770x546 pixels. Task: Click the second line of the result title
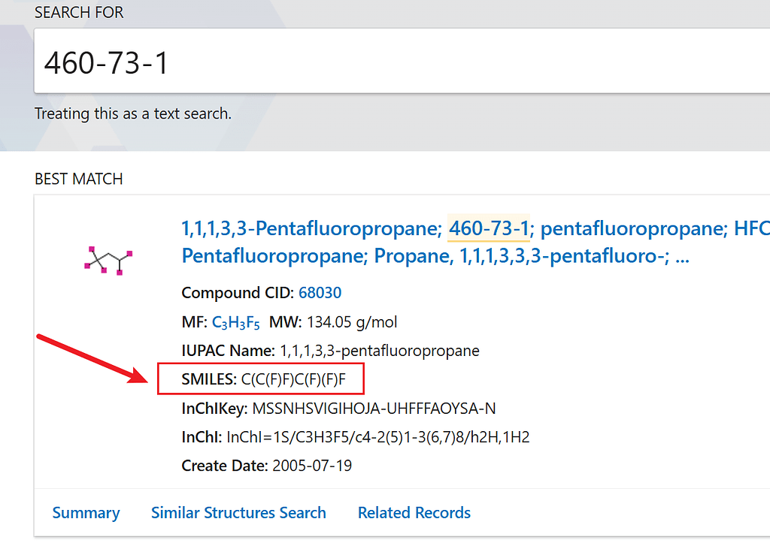click(x=435, y=257)
